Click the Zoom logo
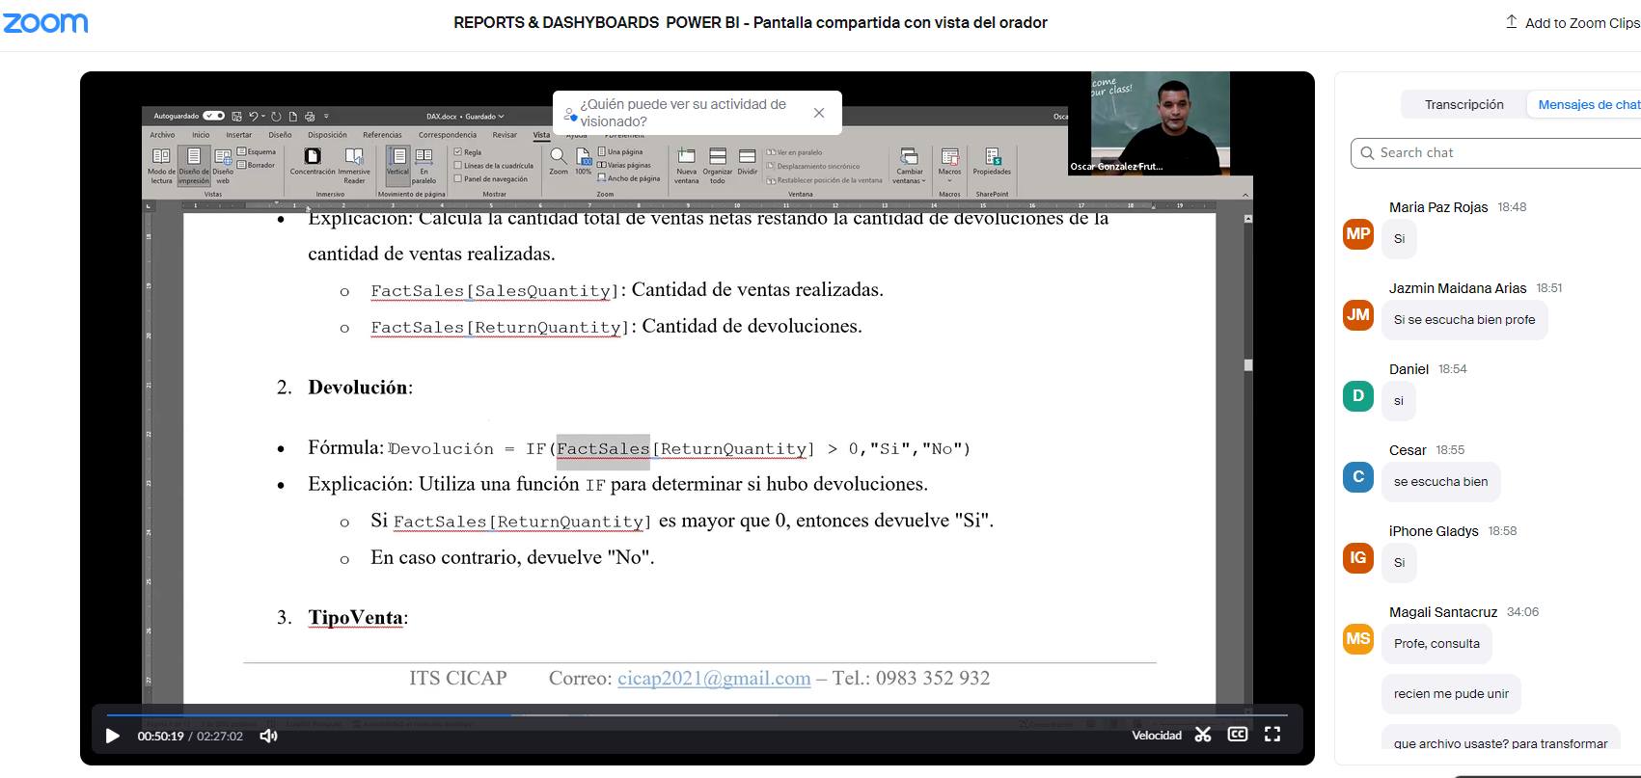Image resolution: width=1641 pixels, height=778 pixels. point(45,22)
